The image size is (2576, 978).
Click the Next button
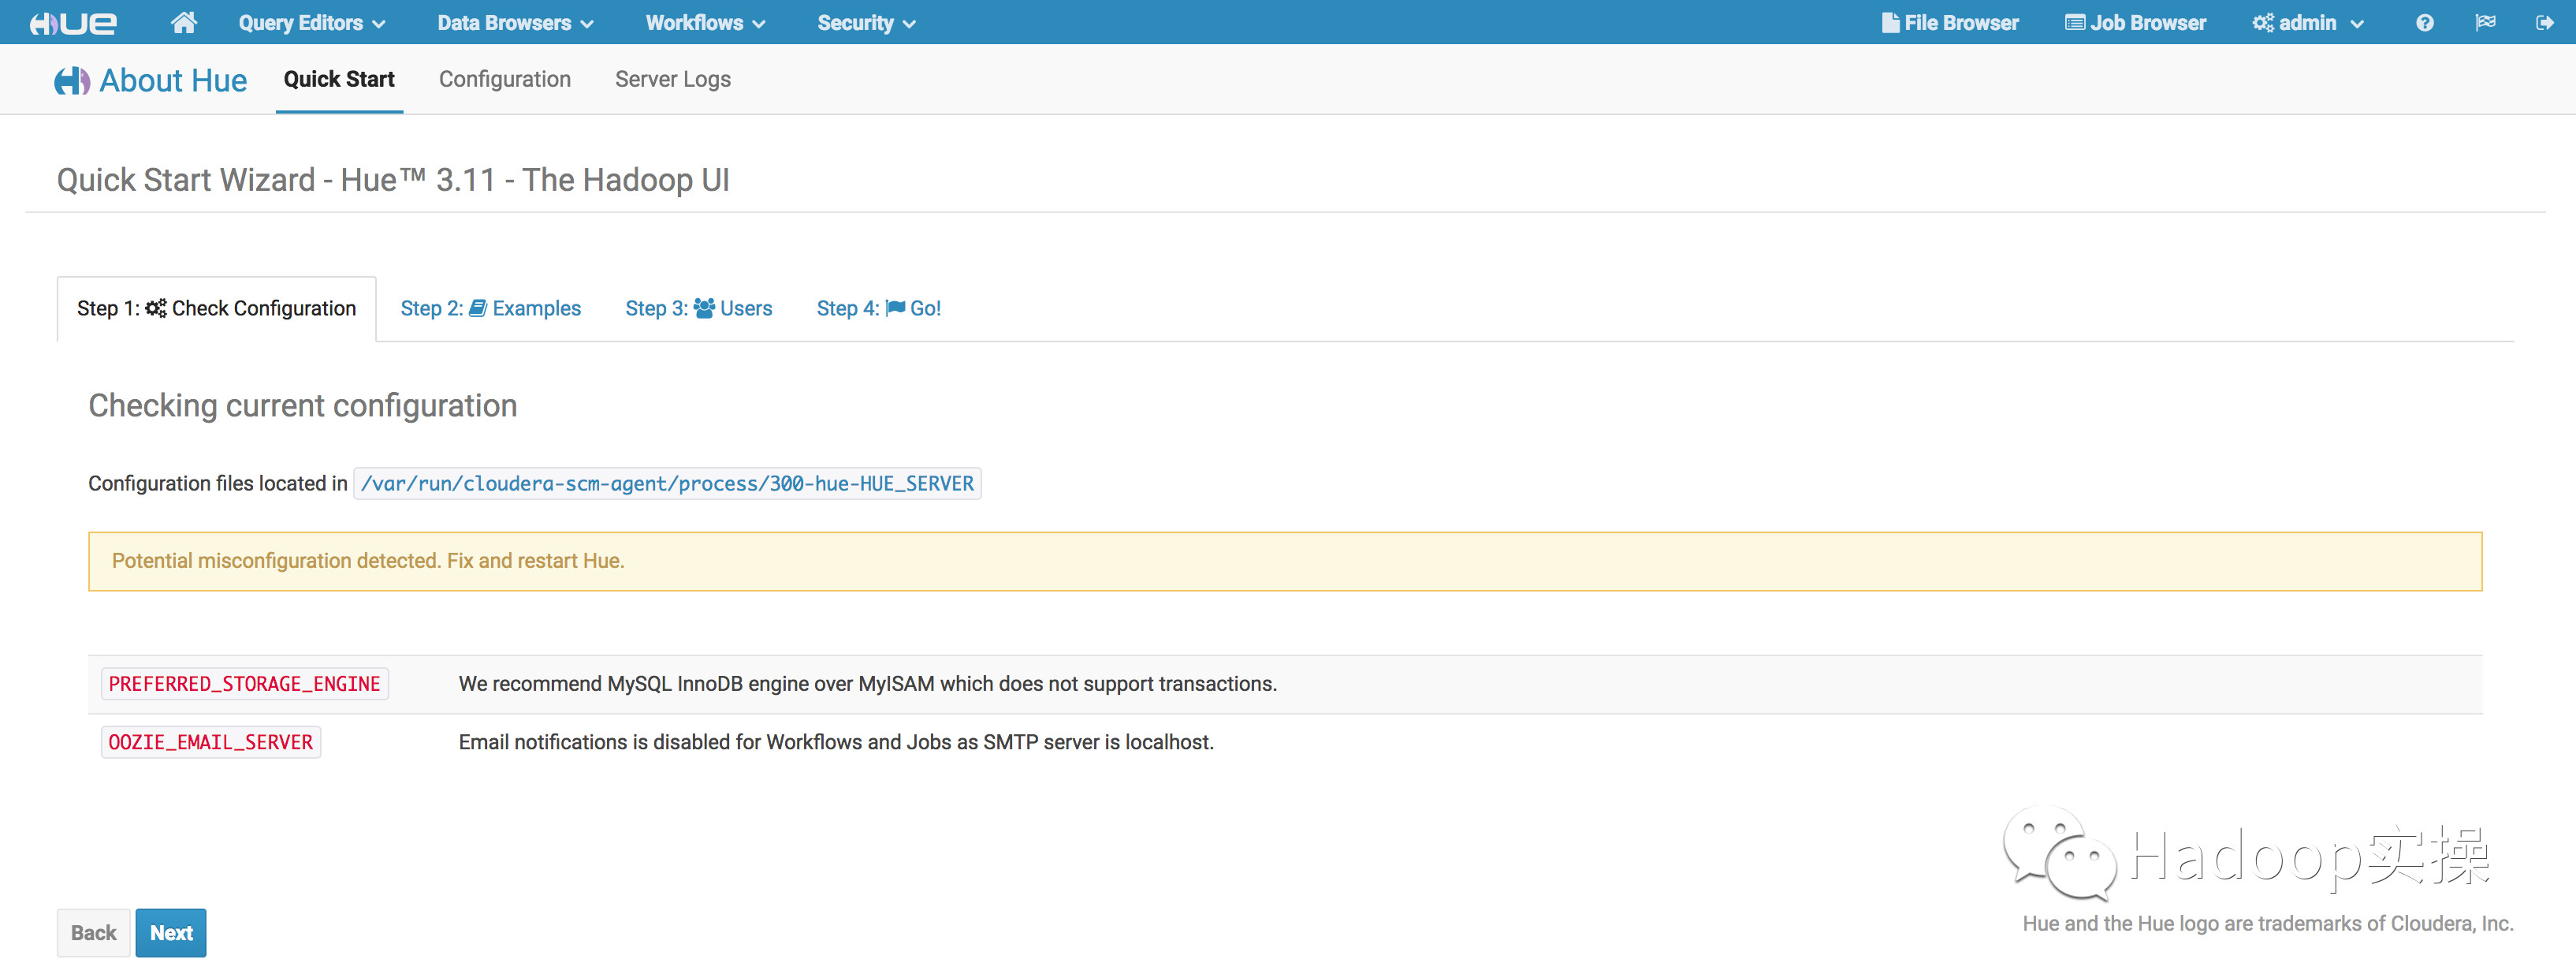click(171, 932)
